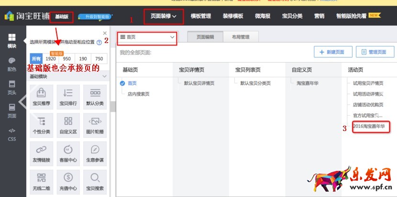Select 淘宝嘉年华 under 自定义页

pyautogui.click(x=308, y=83)
